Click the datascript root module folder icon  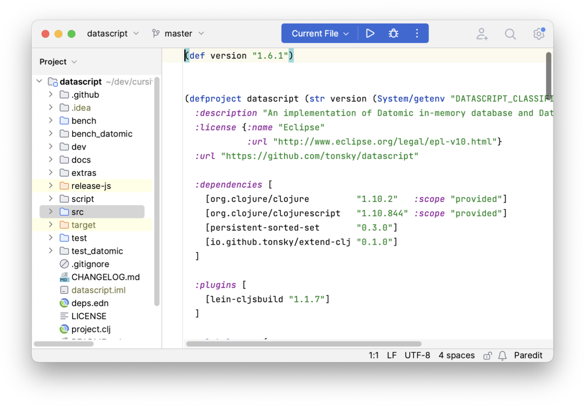(53, 82)
